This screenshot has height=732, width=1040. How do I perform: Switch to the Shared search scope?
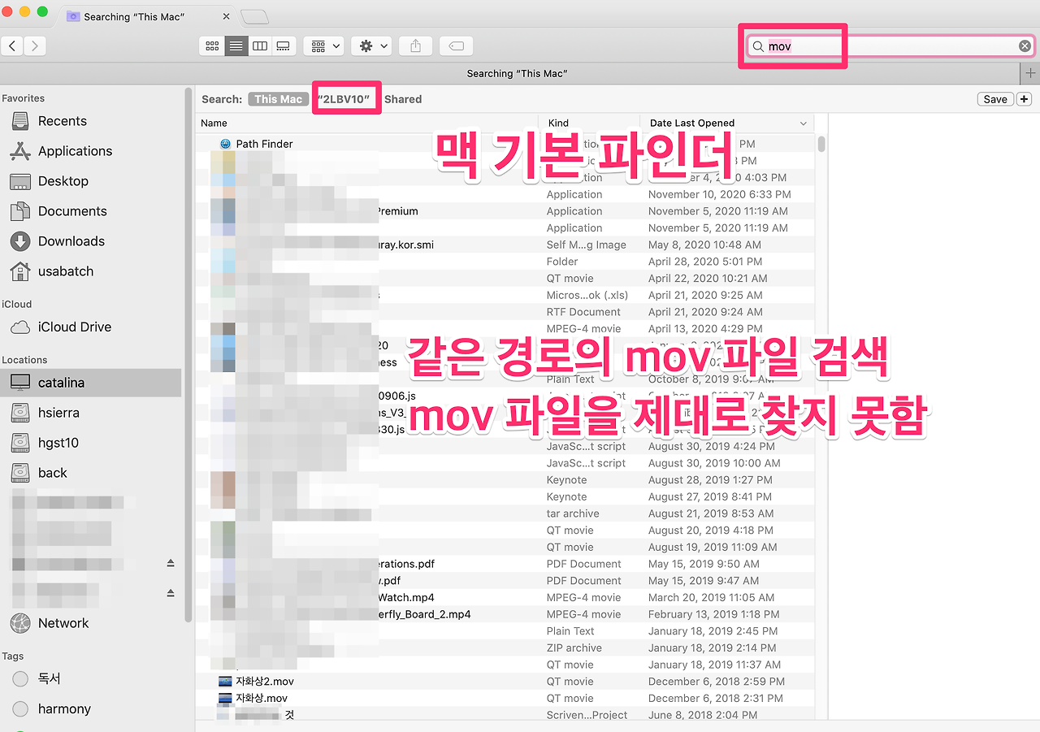click(x=403, y=98)
